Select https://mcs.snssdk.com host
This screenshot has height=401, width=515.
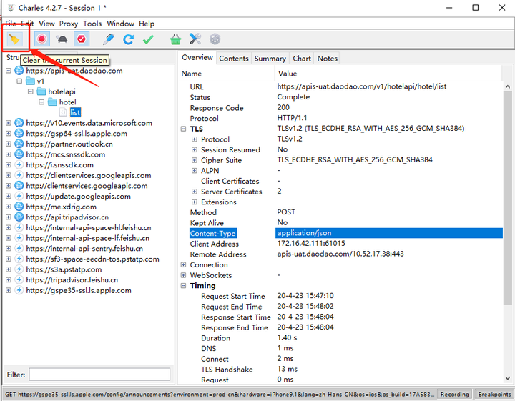pos(66,154)
